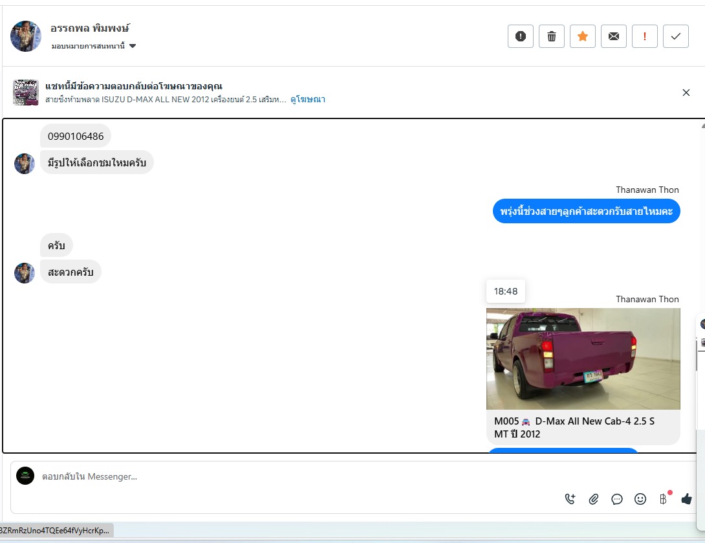Open the ดูโฆษณา link
The image size is (705, 543).
(307, 100)
